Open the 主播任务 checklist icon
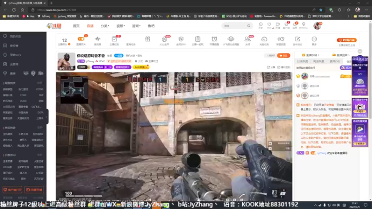Image resolution: width=372 pixels, height=209 pixels. pos(114,40)
